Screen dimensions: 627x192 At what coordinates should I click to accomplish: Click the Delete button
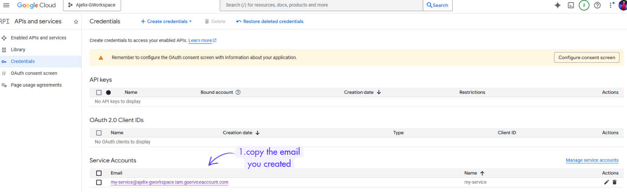[x=215, y=21]
